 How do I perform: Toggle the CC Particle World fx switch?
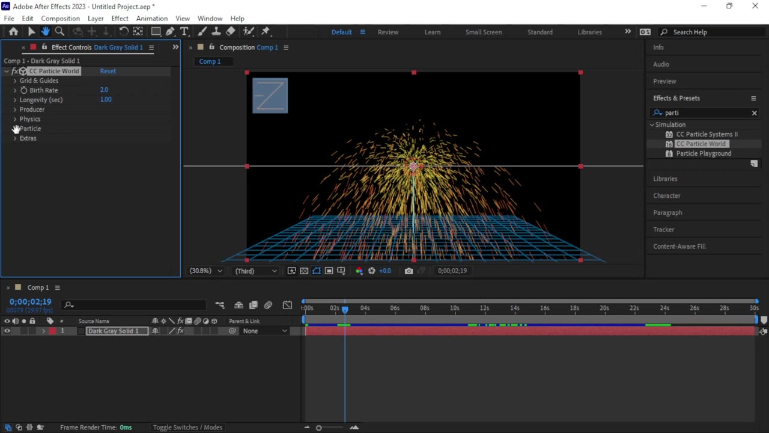[x=14, y=71]
